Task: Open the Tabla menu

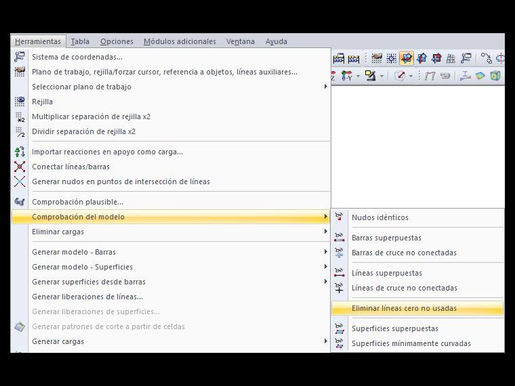Action: tap(80, 42)
